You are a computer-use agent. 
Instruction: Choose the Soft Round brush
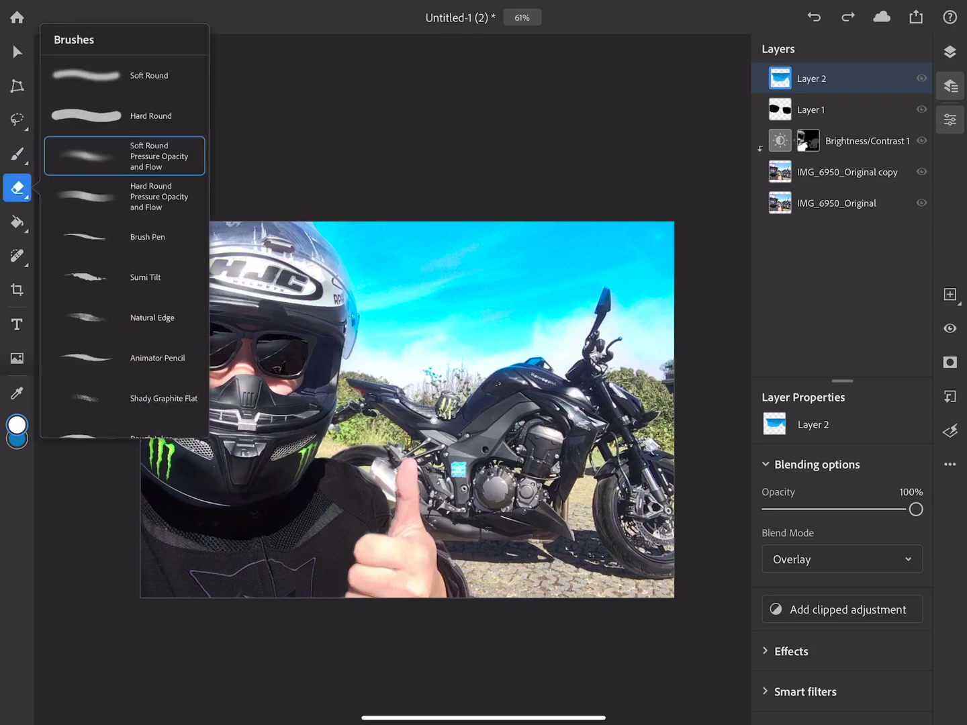click(x=124, y=76)
